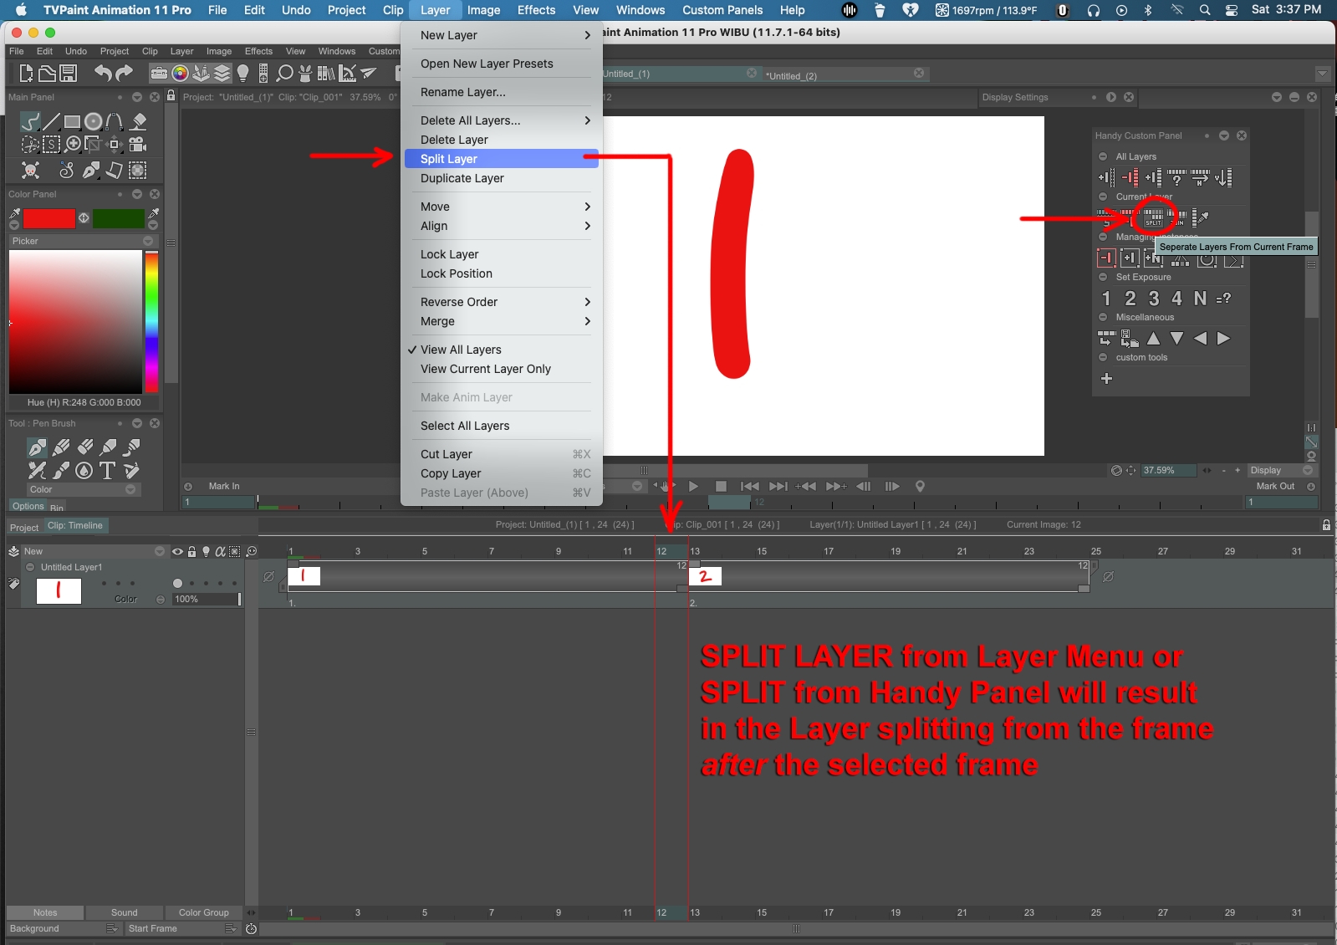Swap foreground and background colors
Screen dimensions: 1337x945
(84, 218)
